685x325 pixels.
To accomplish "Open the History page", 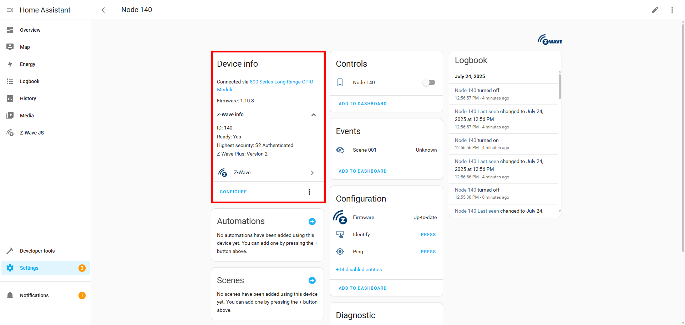I will point(46,98).
